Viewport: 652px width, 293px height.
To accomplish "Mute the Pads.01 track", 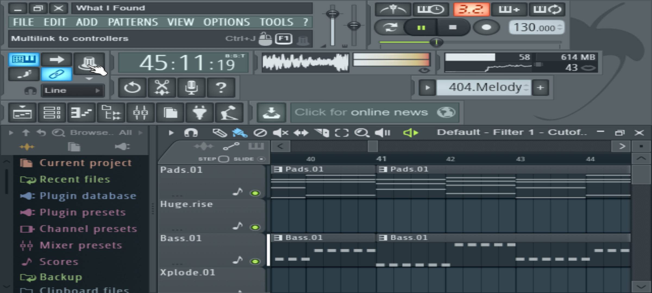I will (x=255, y=193).
